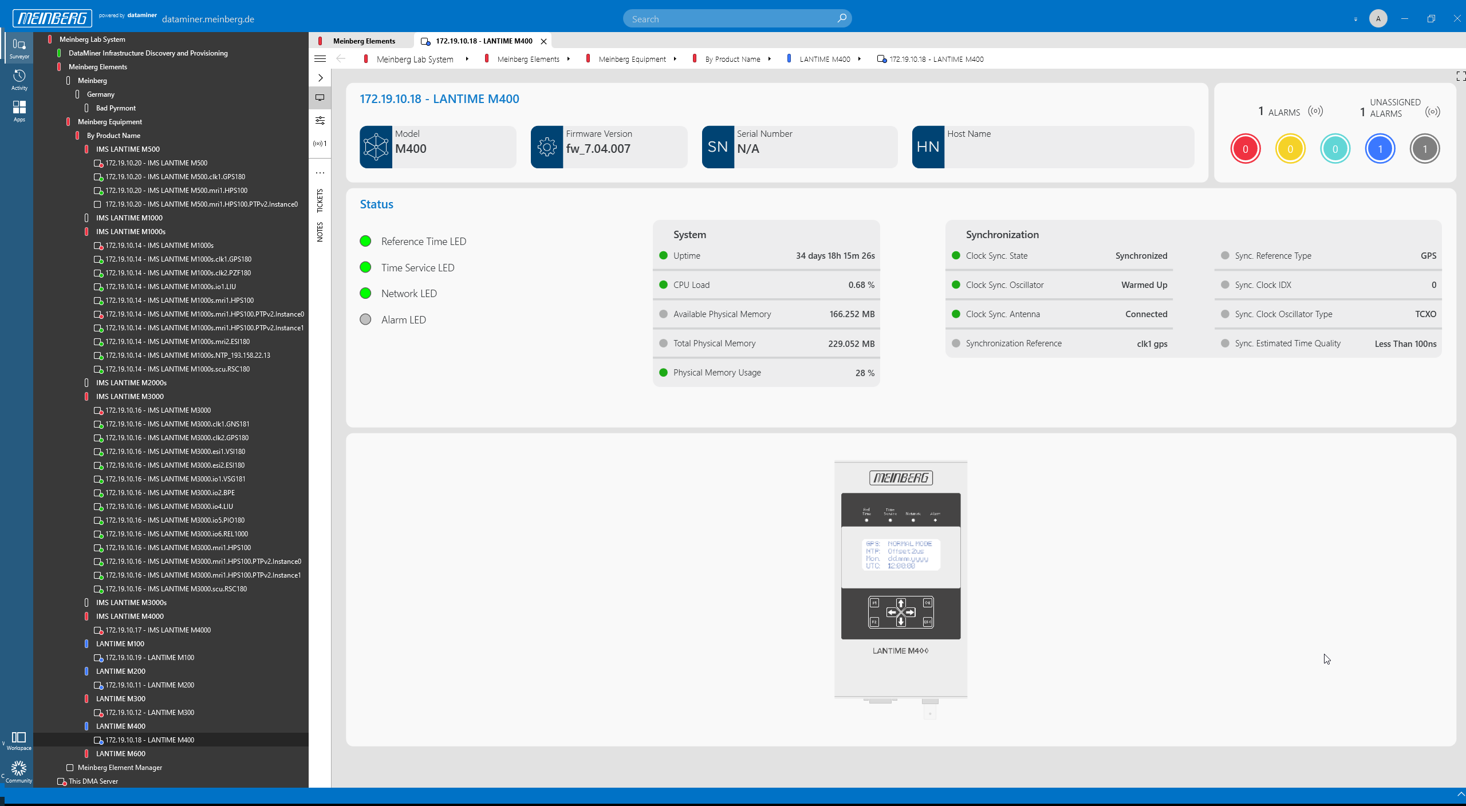Open dropdown after LANTIME M400 breadcrumb
Viewport: 1466px width, 806px height.
tap(860, 59)
